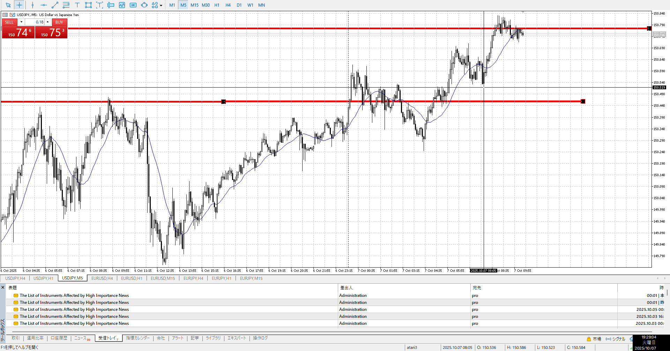
Task: Open the shapes dropdown arrow in toolbar
Action: (161, 5)
